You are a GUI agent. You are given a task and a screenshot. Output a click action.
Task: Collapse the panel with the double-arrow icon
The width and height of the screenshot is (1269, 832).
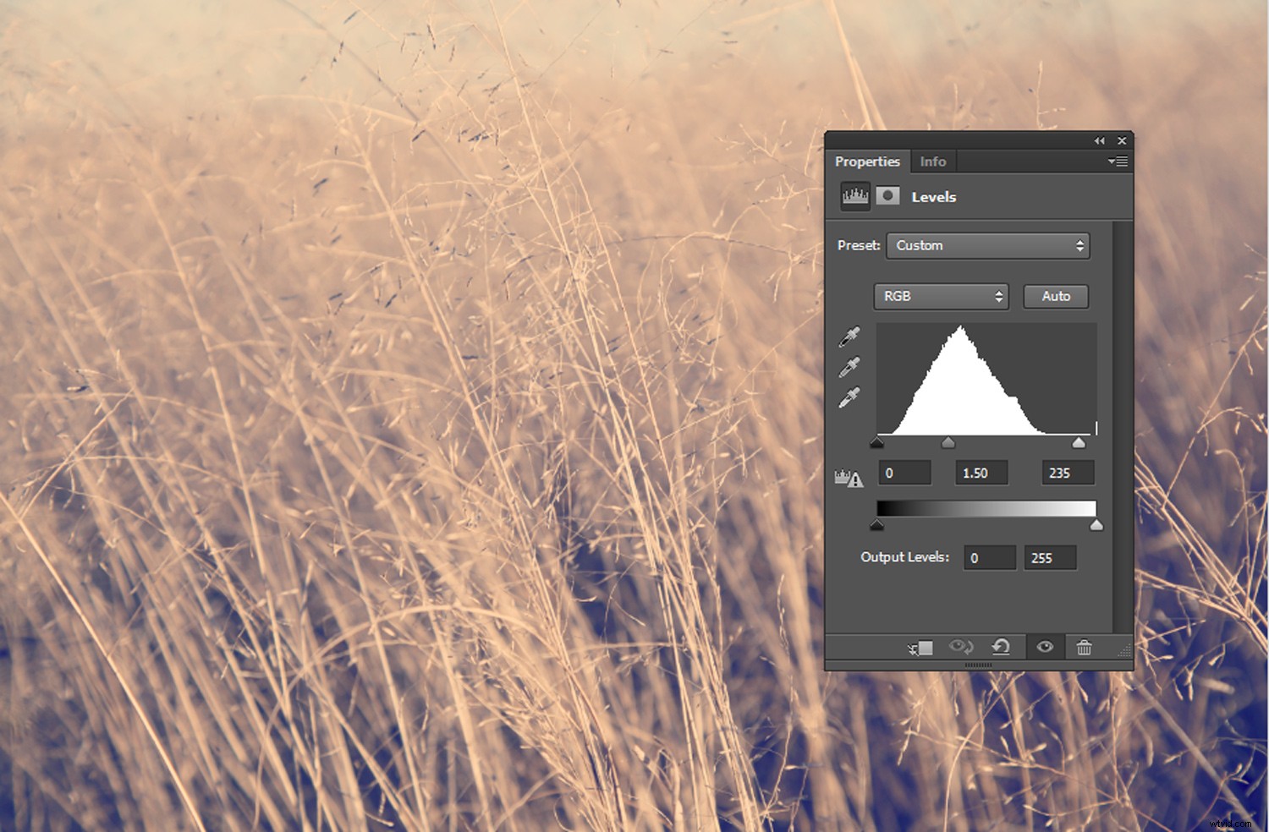click(x=1100, y=141)
